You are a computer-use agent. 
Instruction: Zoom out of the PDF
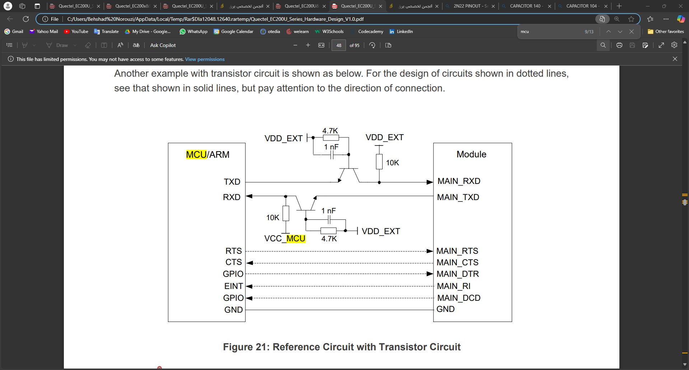[x=295, y=45]
